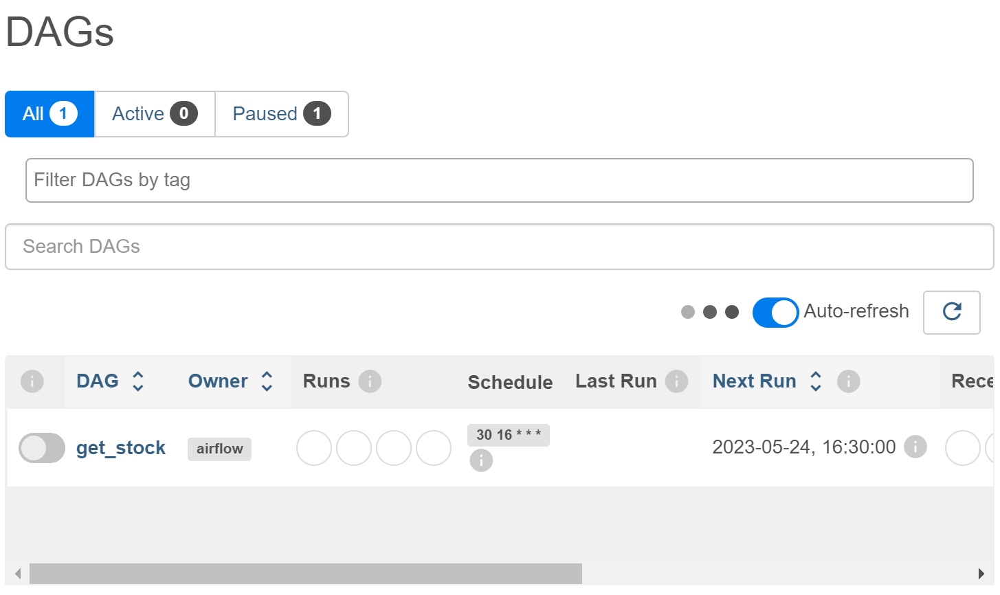
Task: Click the airflow owner tag
Action: (x=219, y=449)
